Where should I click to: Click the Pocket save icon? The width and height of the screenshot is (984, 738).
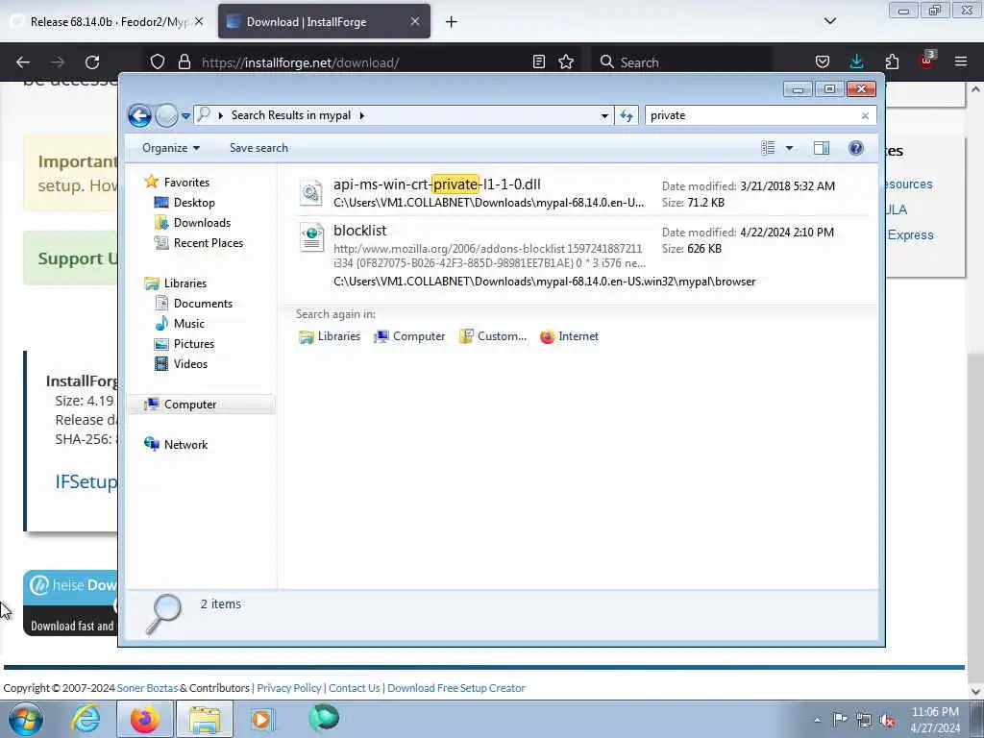(x=823, y=61)
